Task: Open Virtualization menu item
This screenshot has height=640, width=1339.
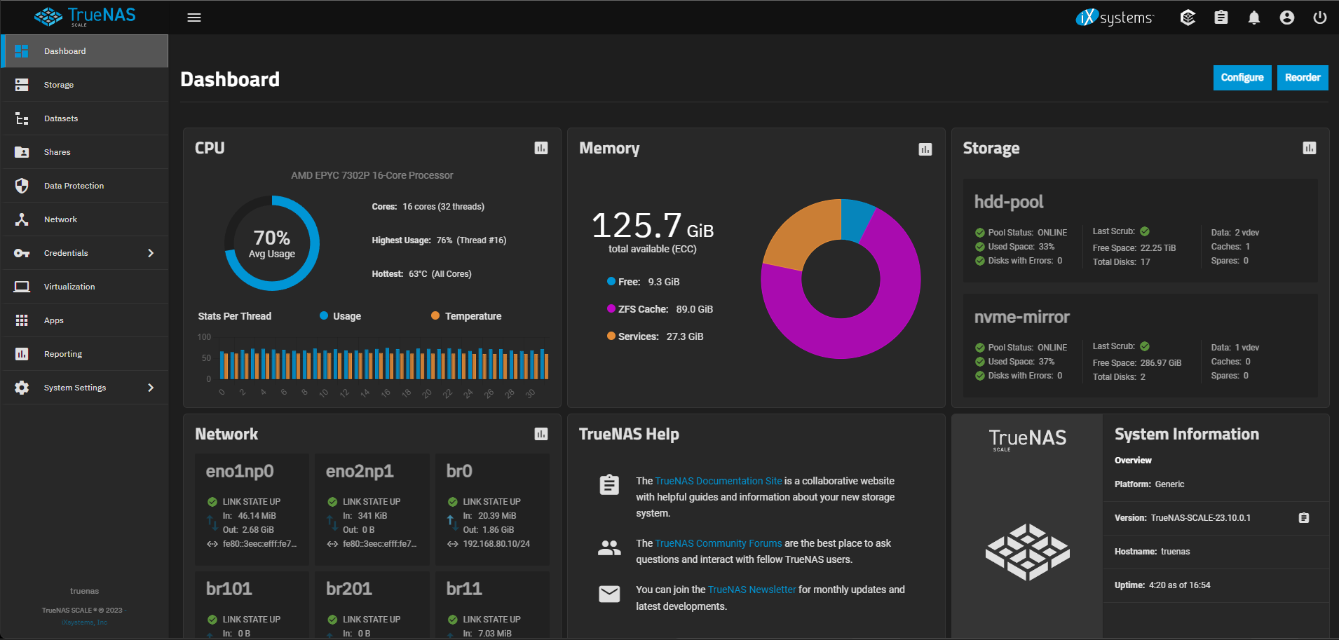Action: (x=85, y=287)
